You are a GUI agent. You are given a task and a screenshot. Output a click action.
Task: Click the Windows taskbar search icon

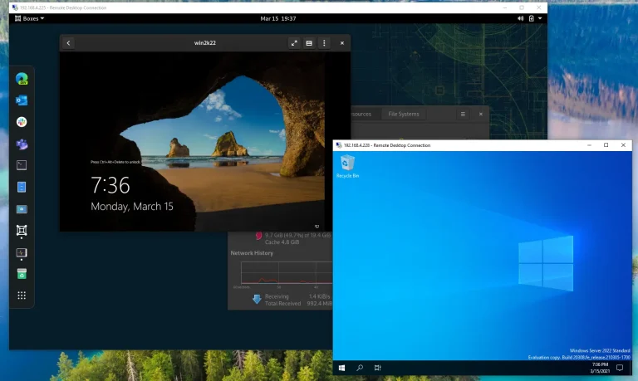tap(360, 367)
